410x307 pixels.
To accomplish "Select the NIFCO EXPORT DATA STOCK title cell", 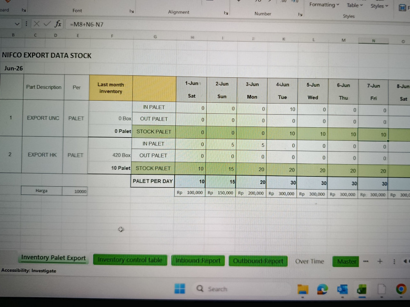I will (x=47, y=55).
